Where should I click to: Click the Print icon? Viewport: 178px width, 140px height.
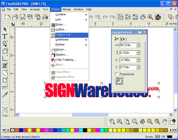[45, 17]
